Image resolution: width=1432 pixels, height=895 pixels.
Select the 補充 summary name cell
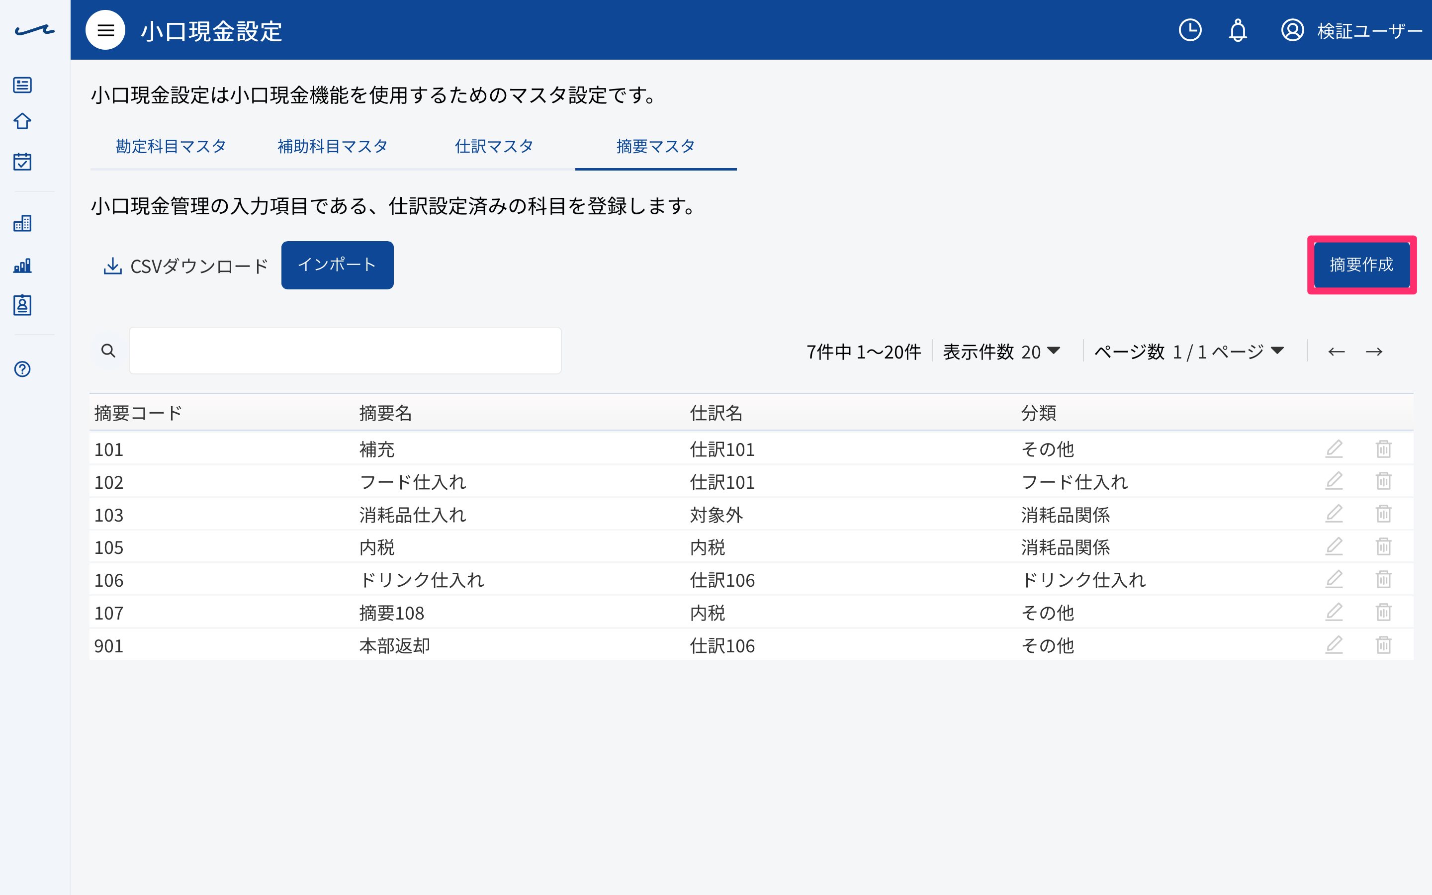point(377,449)
